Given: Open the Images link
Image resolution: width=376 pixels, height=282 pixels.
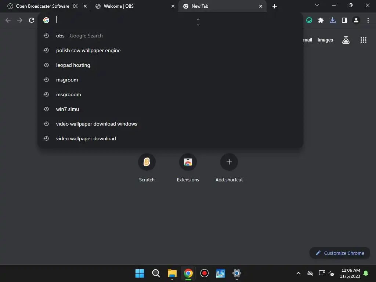Looking at the screenshot, I should [x=325, y=40].
